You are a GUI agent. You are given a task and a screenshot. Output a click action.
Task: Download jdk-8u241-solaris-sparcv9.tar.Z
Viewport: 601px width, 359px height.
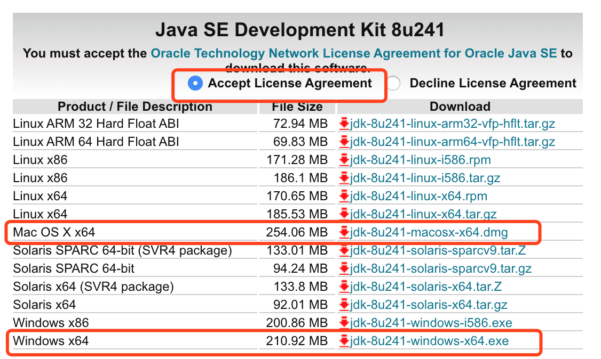point(437,250)
